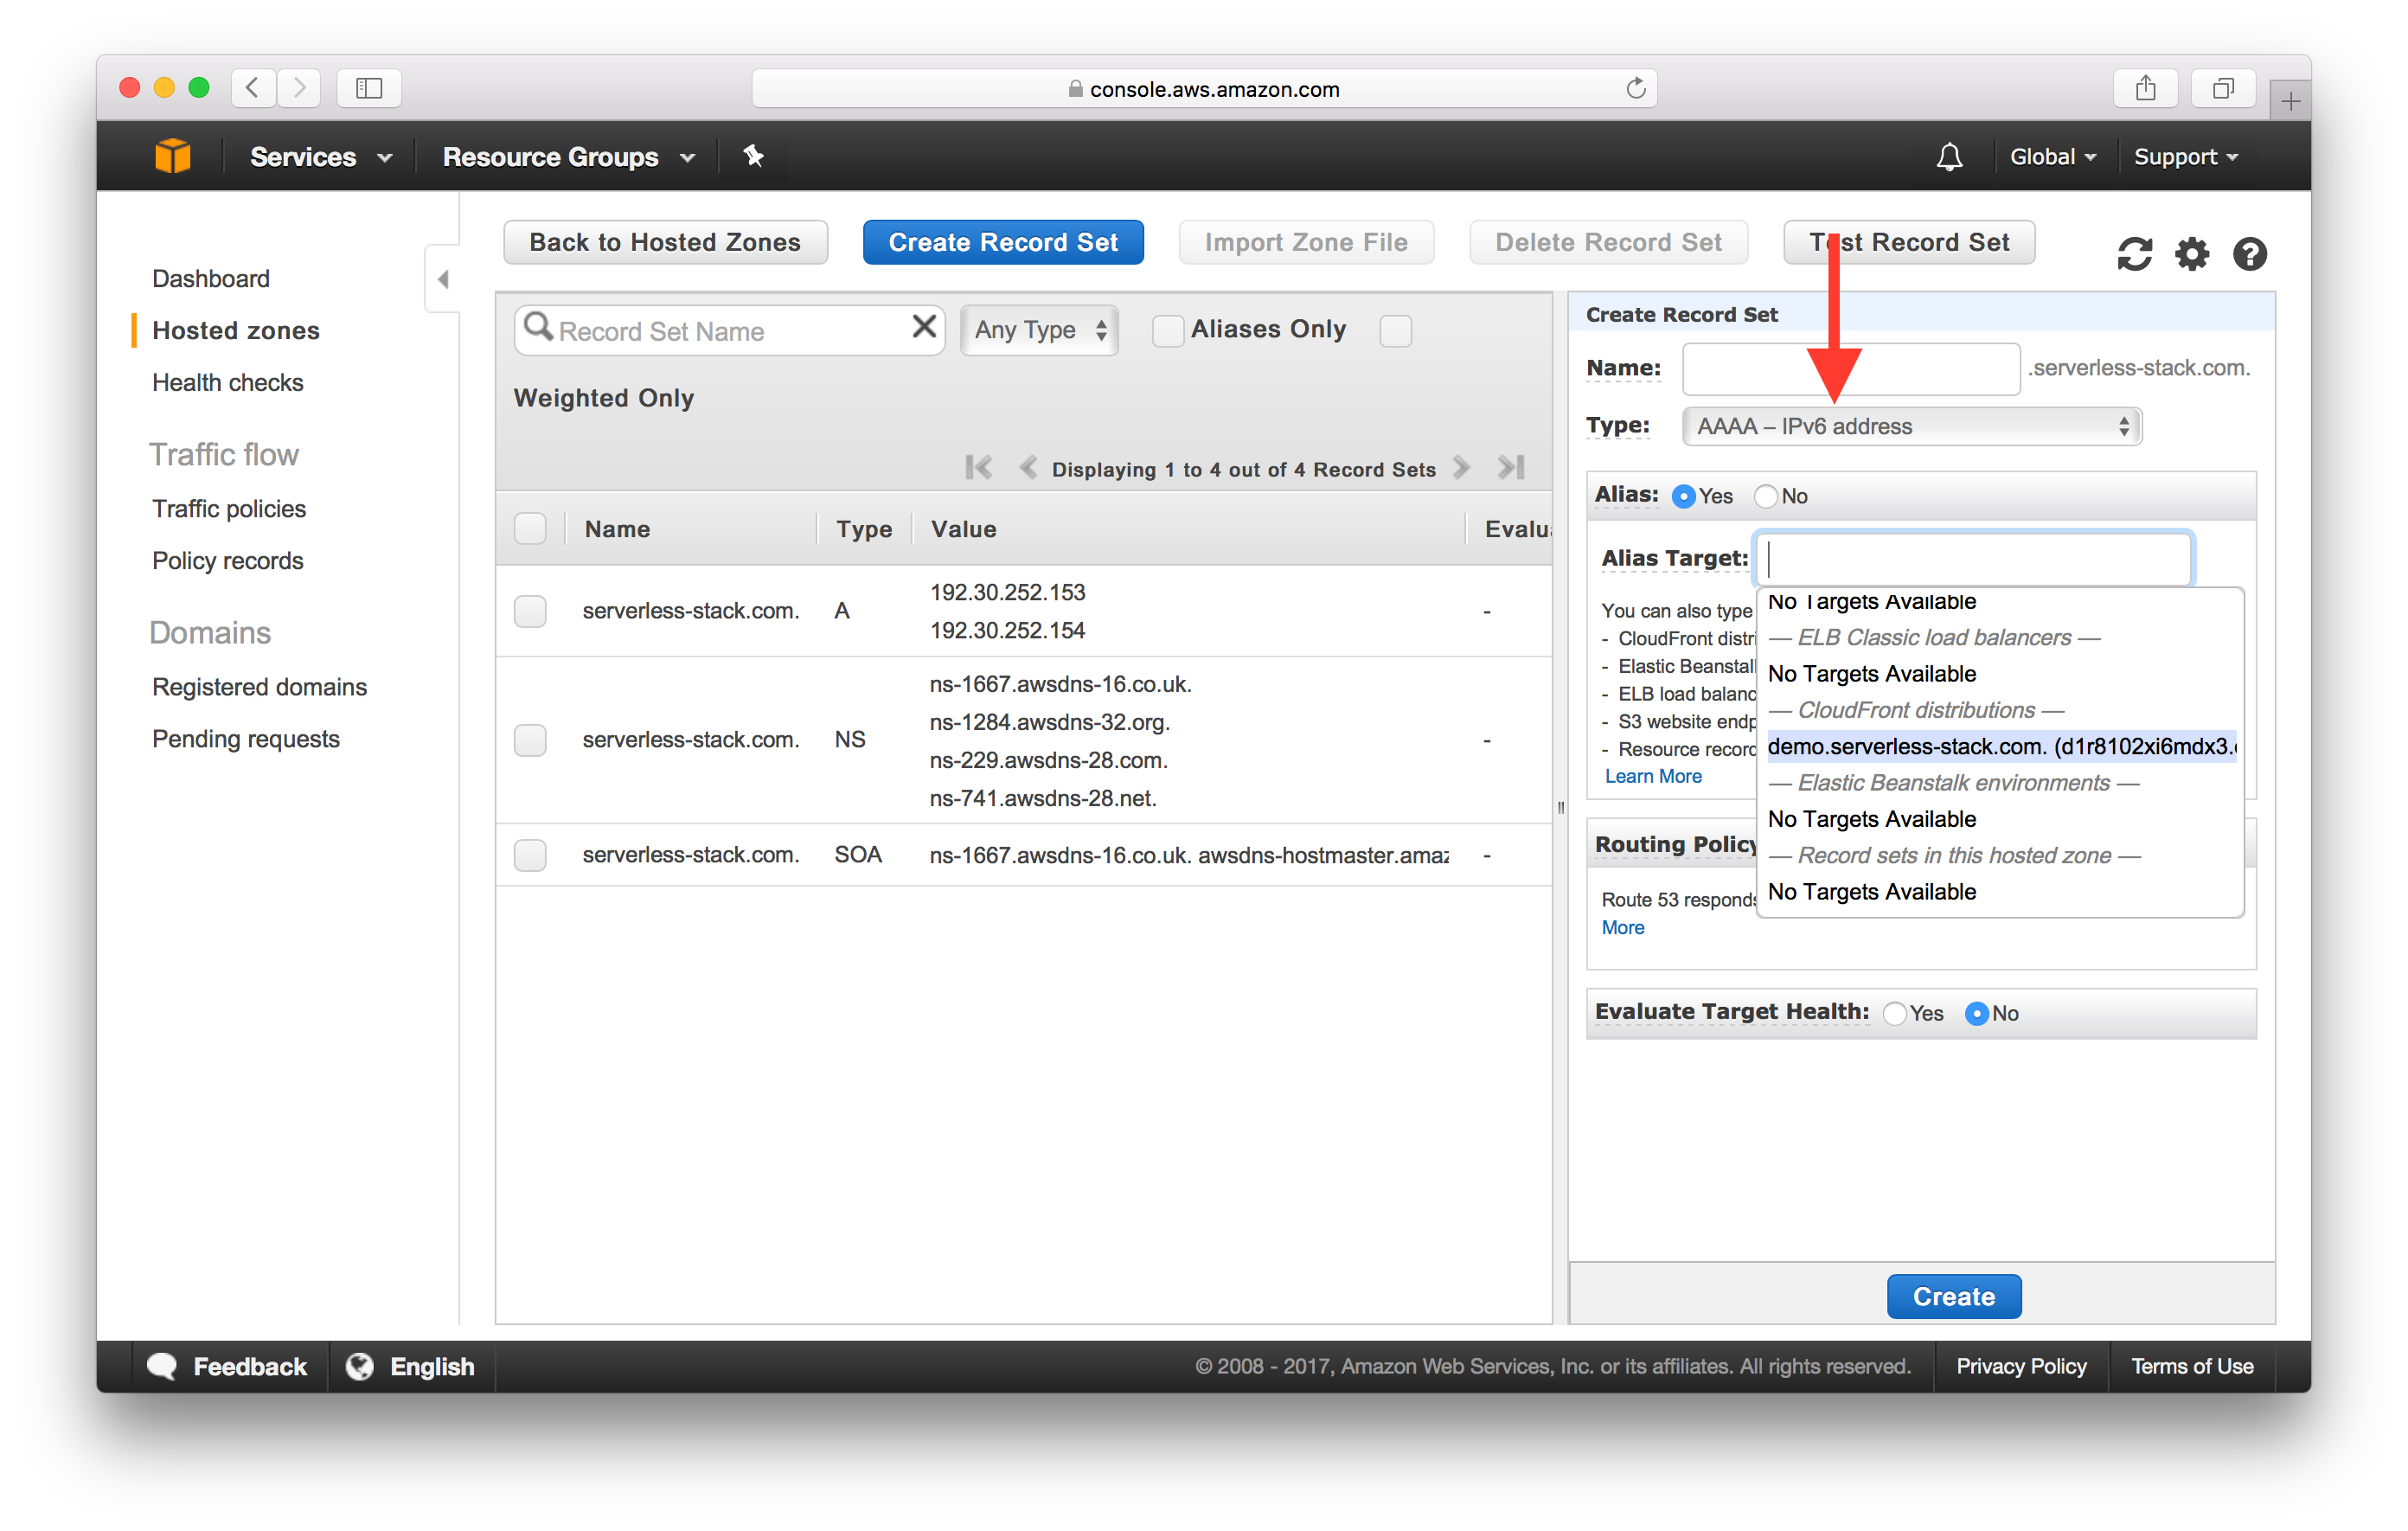Screen dimensions: 2408x1531
Task: Click the settings gear icon
Action: click(2192, 251)
